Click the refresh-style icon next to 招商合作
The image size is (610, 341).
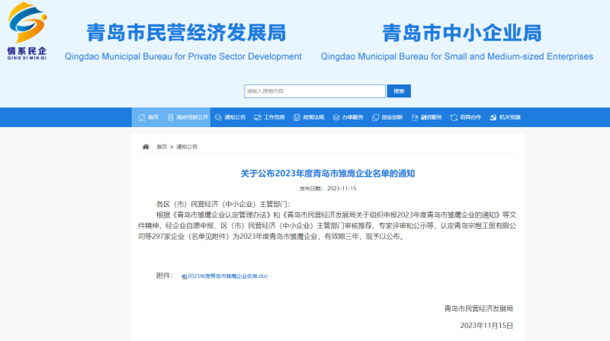[454, 117]
